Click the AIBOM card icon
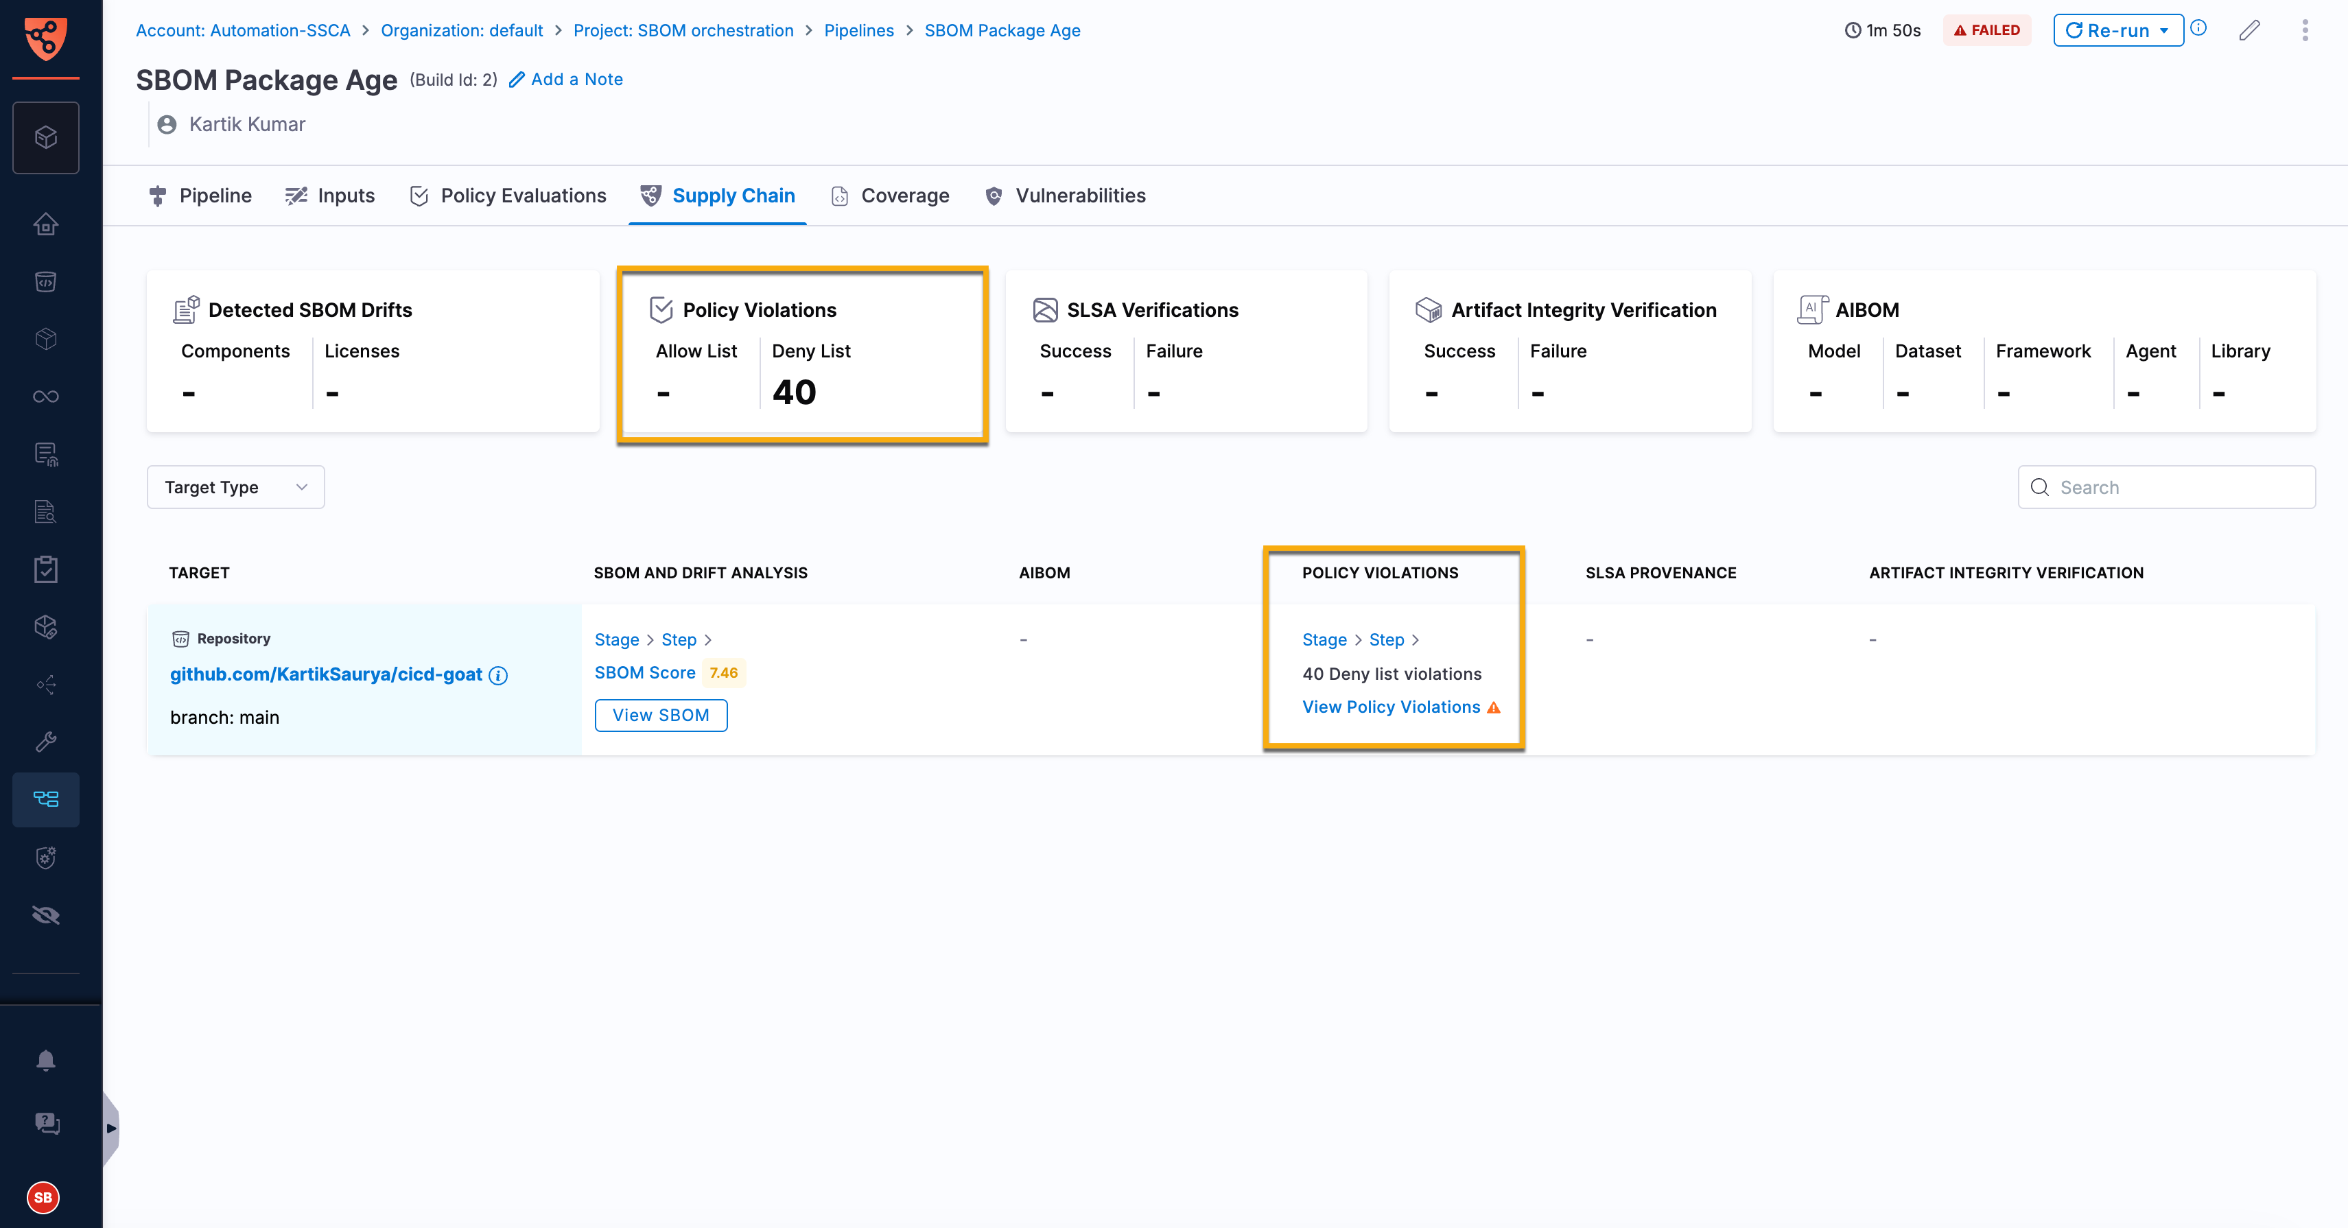Viewport: 2348px width, 1228px height. [1812, 309]
